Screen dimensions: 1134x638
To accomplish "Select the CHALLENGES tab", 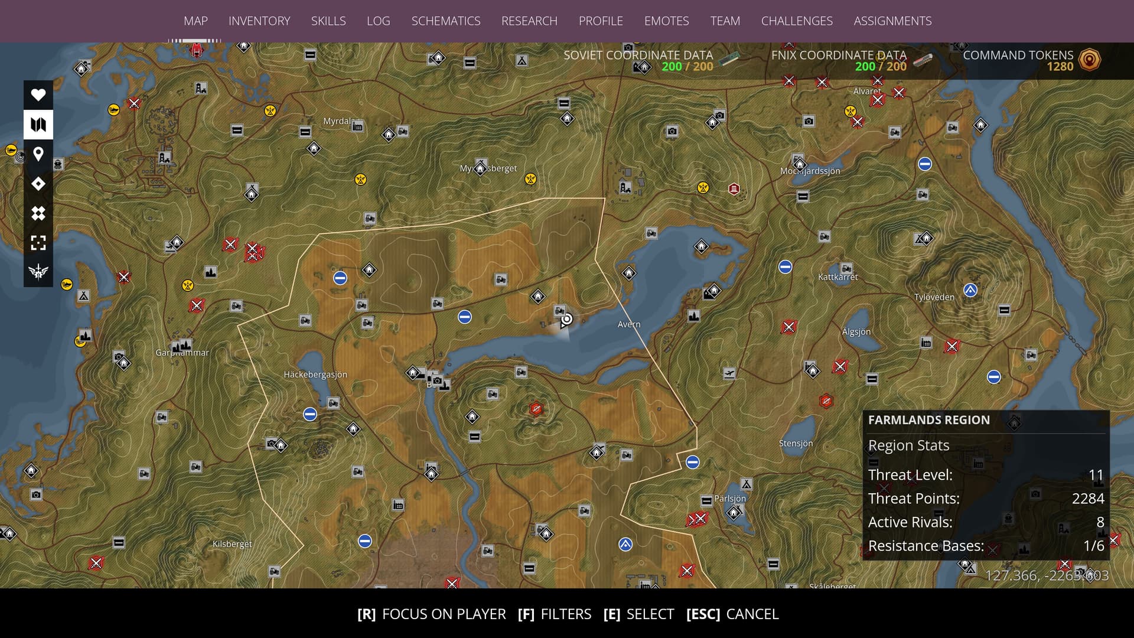I will click(x=797, y=21).
